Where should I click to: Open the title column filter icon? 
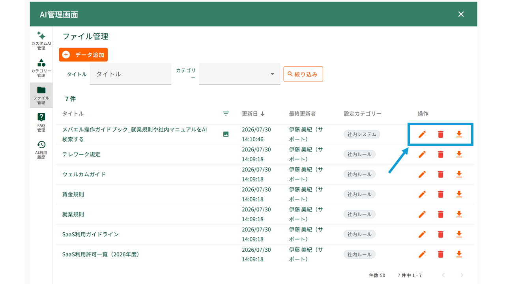pyautogui.click(x=226, y=114)
